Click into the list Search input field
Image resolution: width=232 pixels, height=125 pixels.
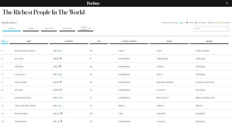209,29
